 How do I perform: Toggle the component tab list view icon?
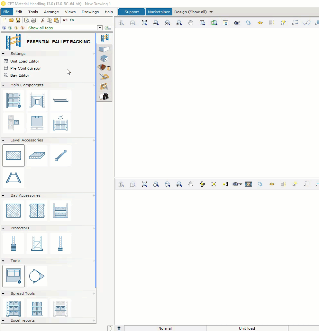click(x=108, y=28)
